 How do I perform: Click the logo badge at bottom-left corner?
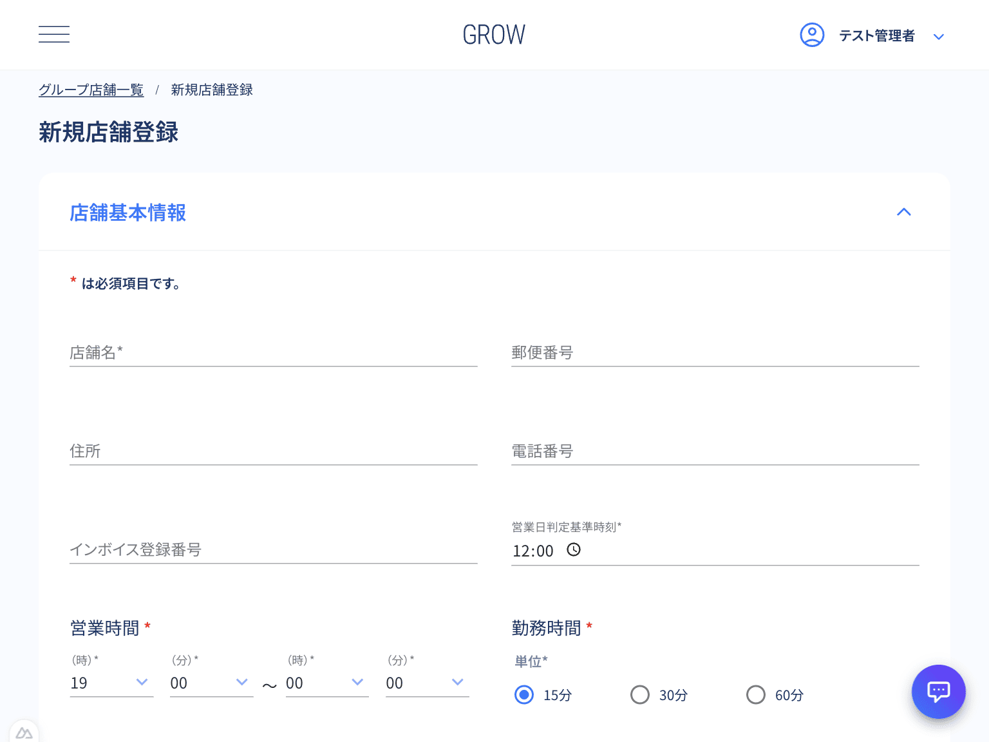point(24,733)
